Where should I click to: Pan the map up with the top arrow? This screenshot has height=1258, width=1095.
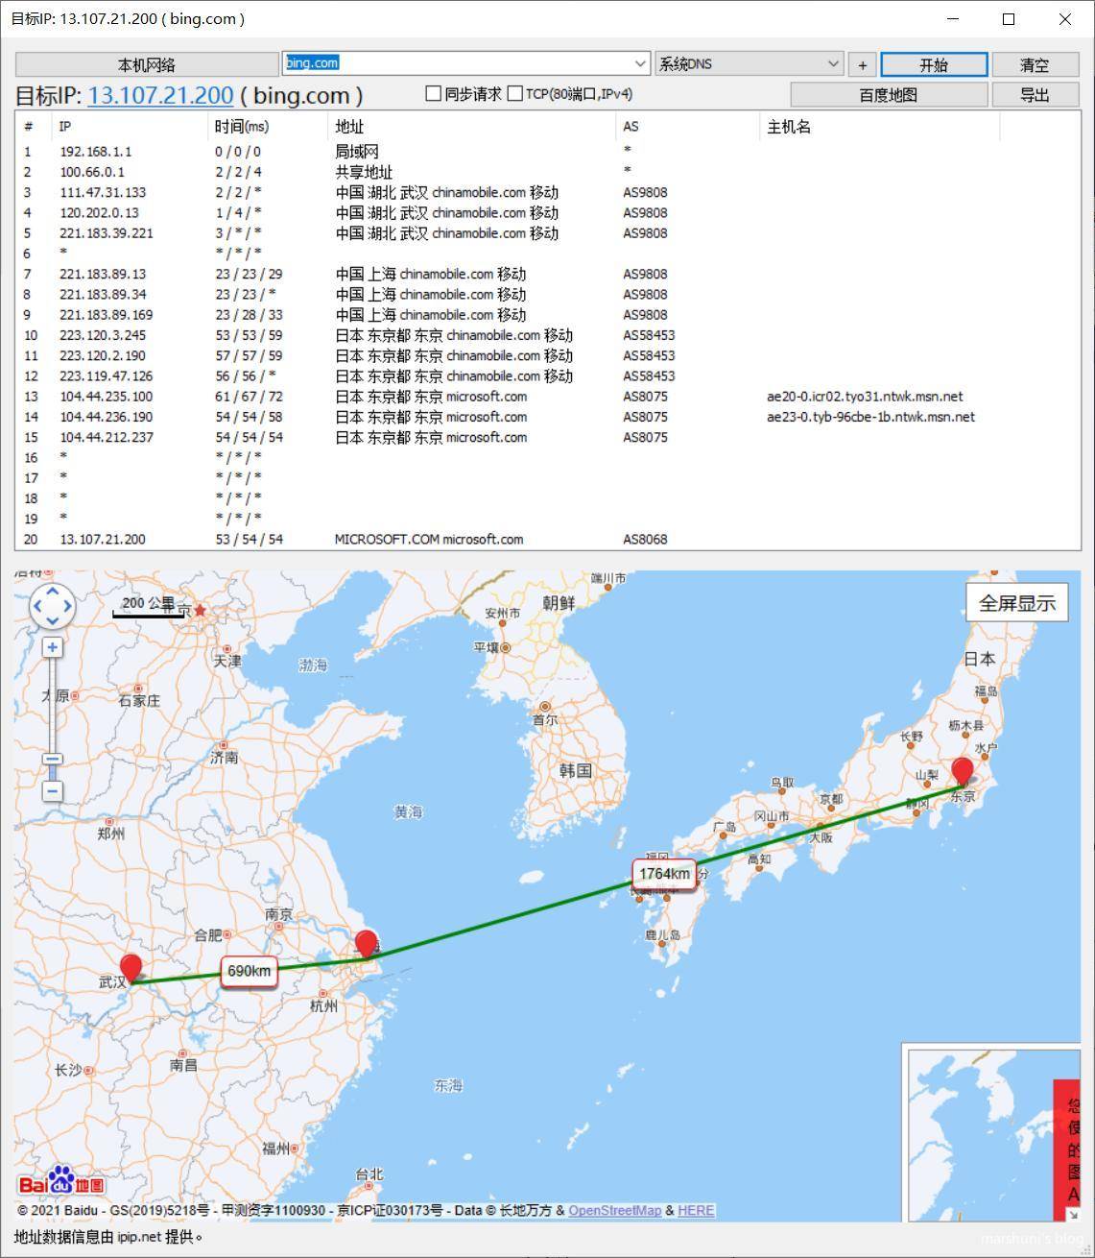[52, 591]
